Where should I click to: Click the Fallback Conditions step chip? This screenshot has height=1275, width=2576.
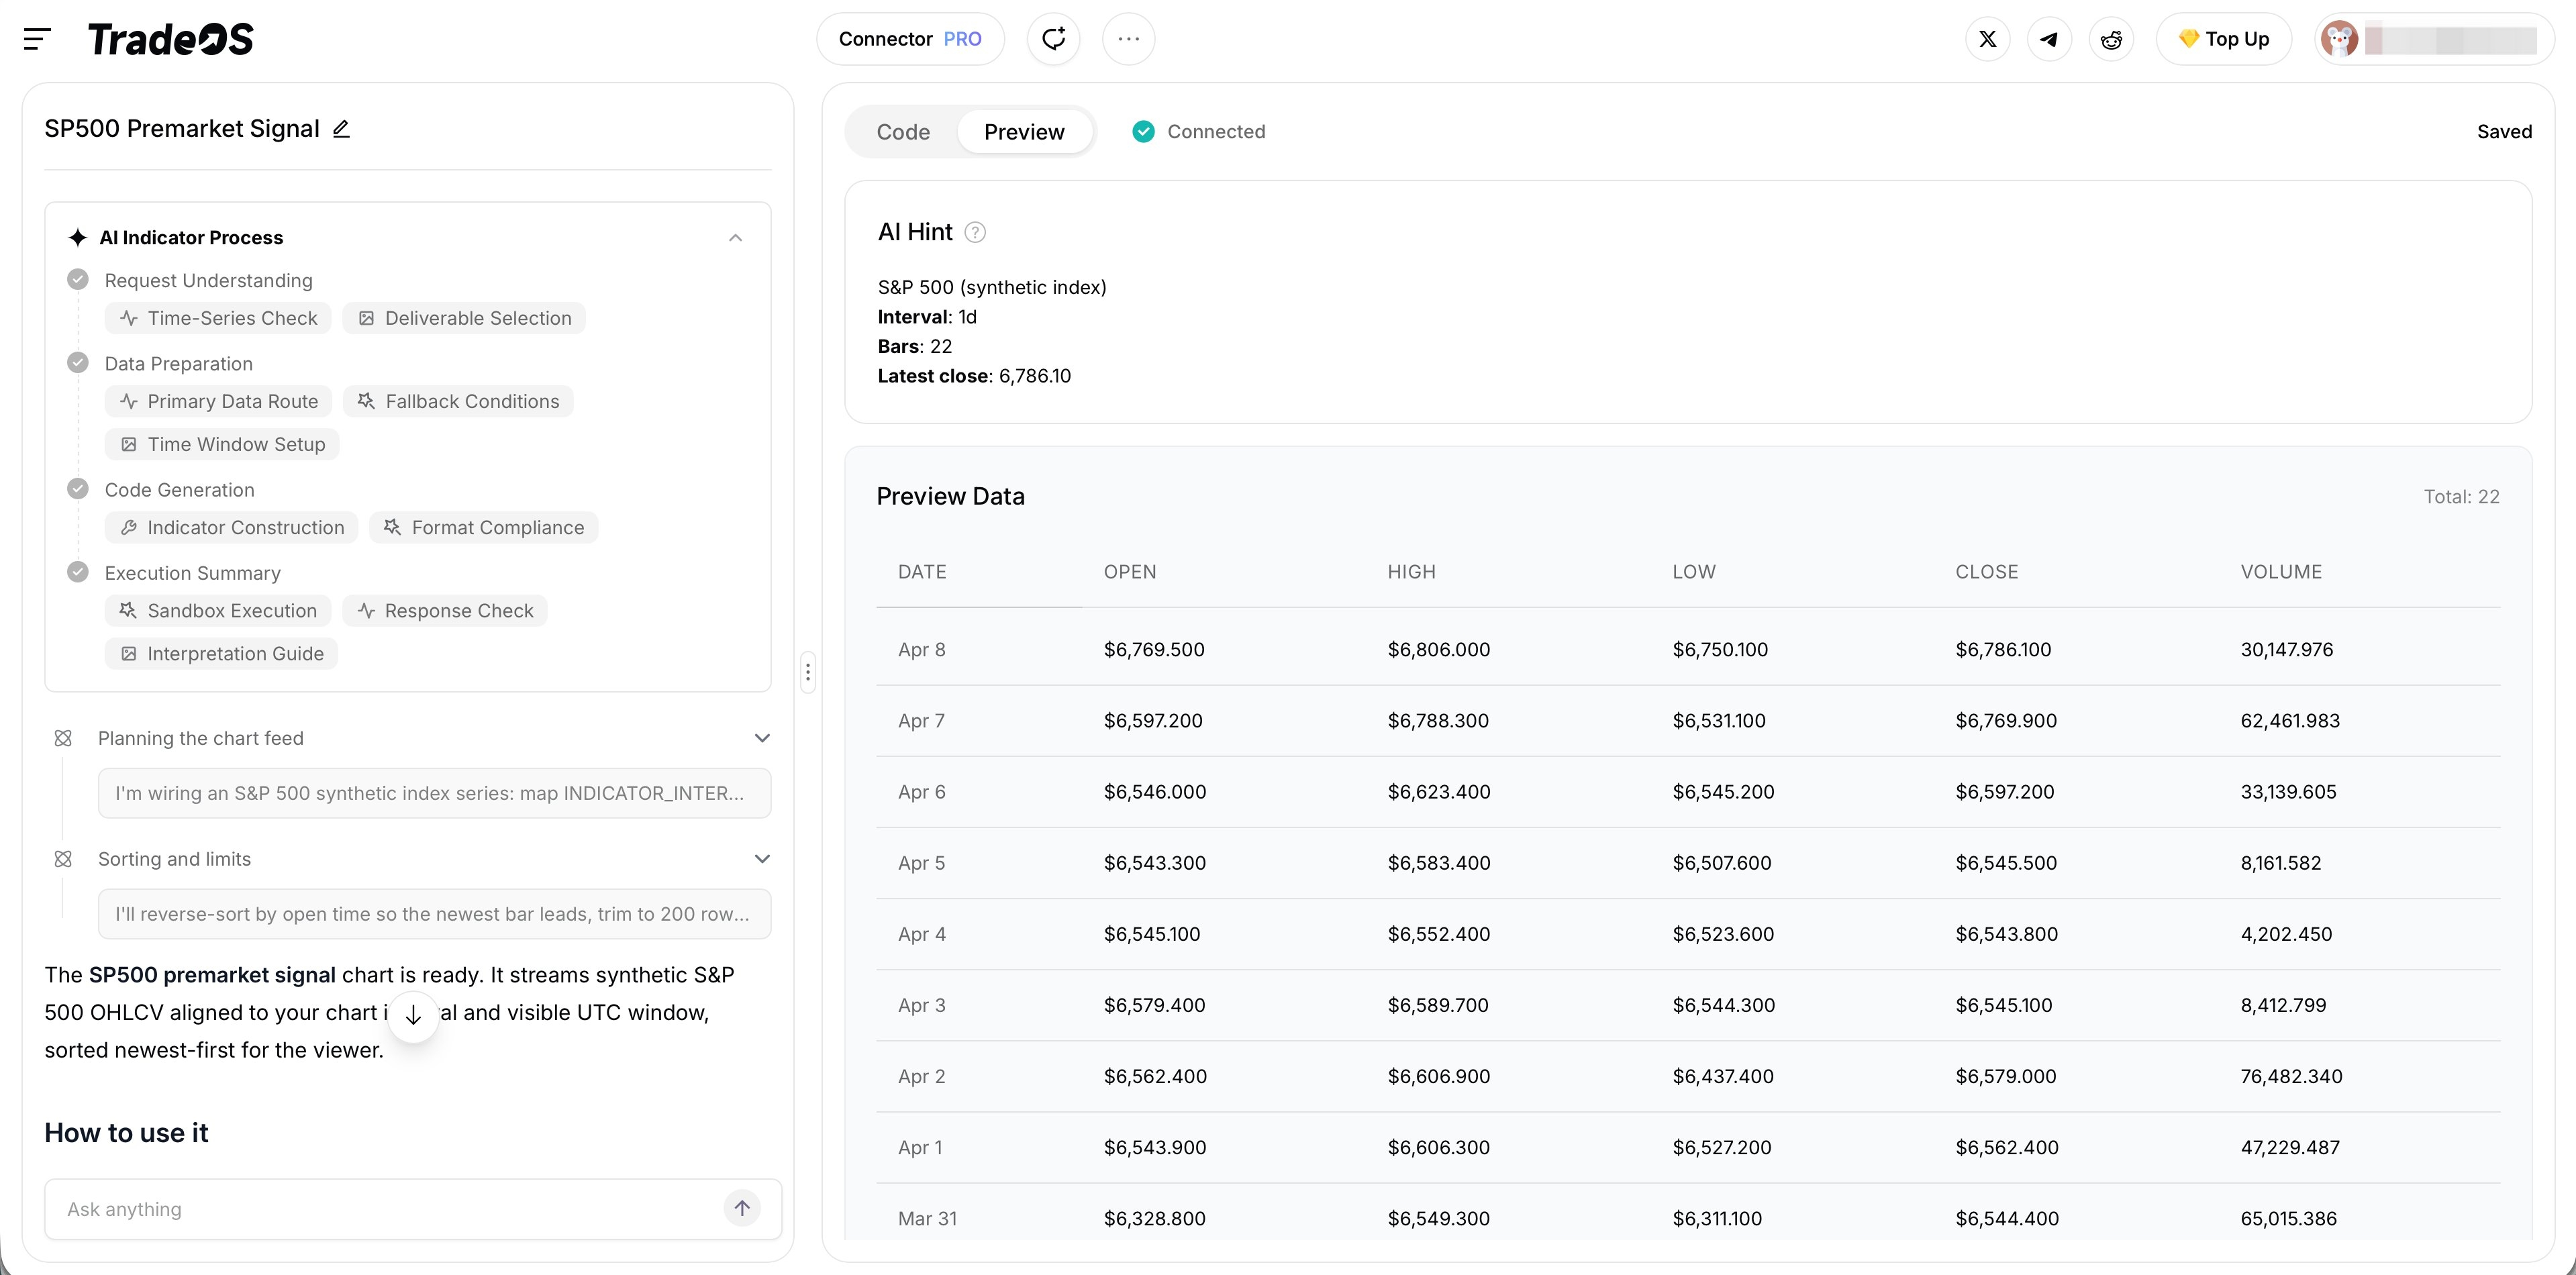459,401
